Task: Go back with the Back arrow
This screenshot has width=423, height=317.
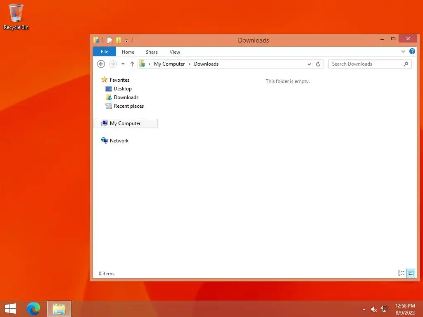Action: pos(101,64)
